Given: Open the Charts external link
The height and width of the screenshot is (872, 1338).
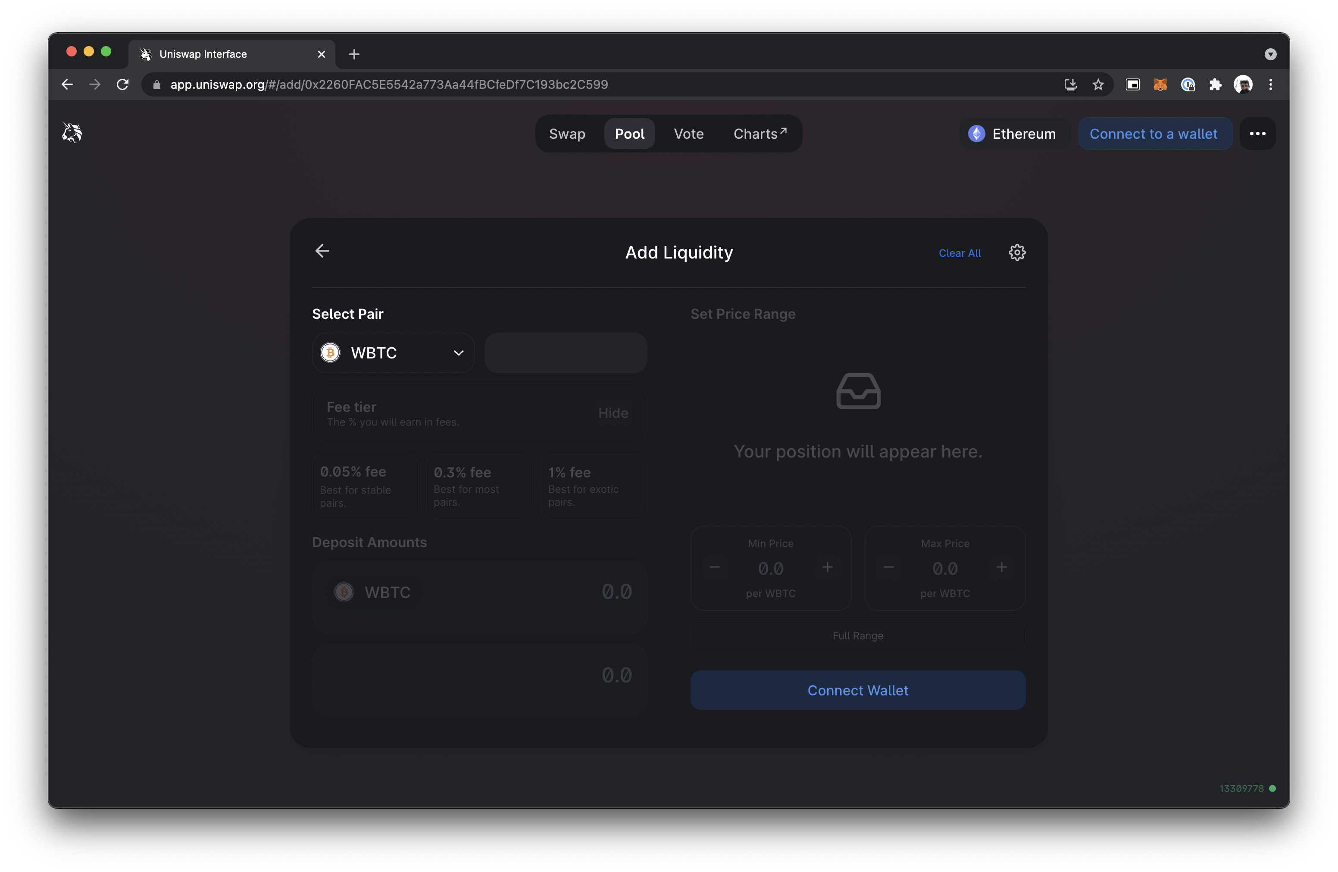Looking at the screenshot, I should 760,134.
